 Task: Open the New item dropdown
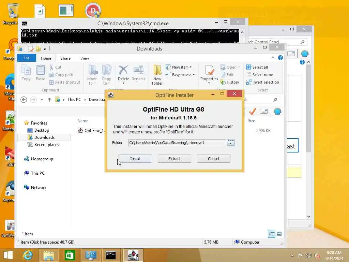tap(179, 67)
